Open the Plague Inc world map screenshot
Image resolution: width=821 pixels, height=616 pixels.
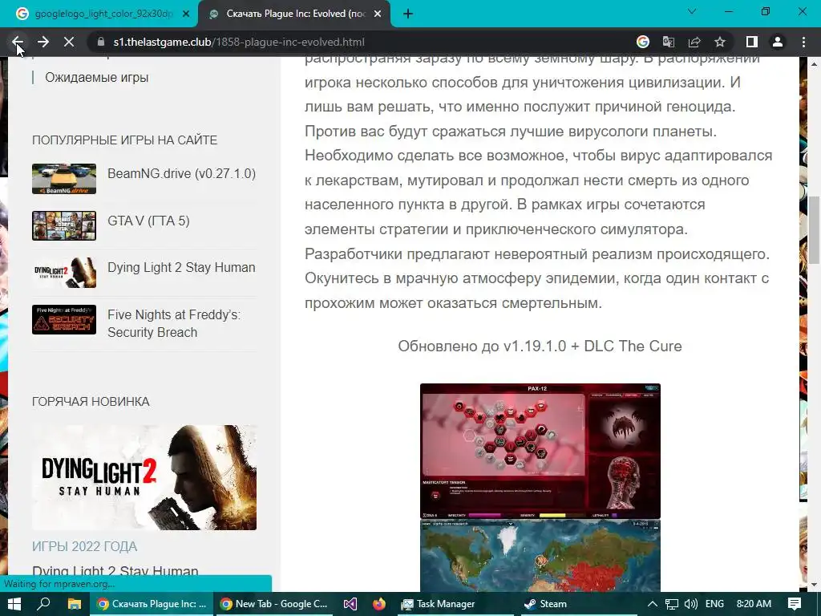pos(540,556)
